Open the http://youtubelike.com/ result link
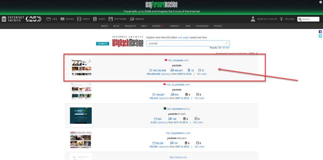The width and height of the screenshot is (323, 160). click(x=178, y=133)
